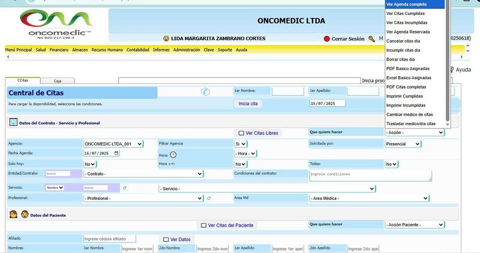Click the Condiciones del contrato text area

370,176
